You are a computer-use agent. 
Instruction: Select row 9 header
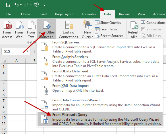[4, 112]
